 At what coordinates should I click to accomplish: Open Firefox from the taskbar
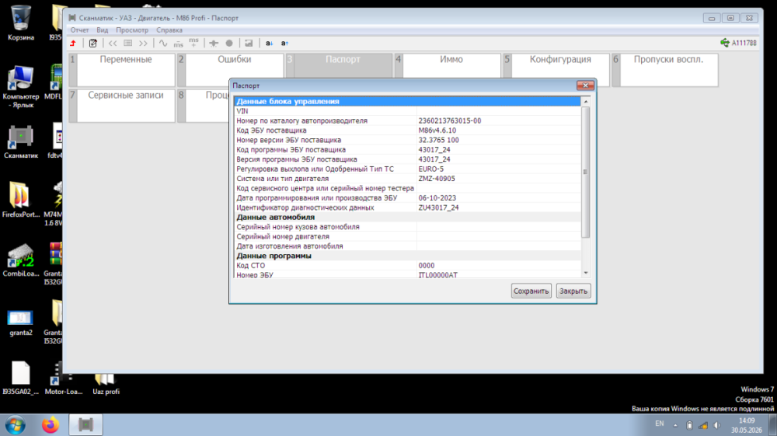pos(50,425)
